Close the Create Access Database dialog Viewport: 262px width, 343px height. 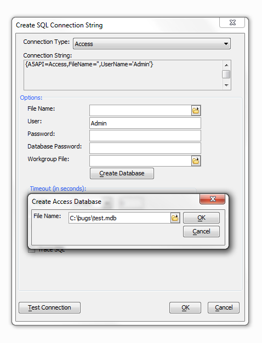212,199
